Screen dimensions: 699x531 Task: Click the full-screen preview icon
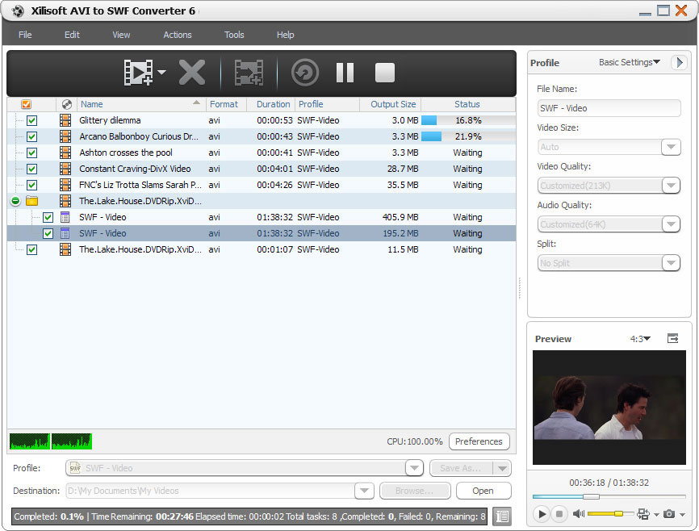[673, 339]
